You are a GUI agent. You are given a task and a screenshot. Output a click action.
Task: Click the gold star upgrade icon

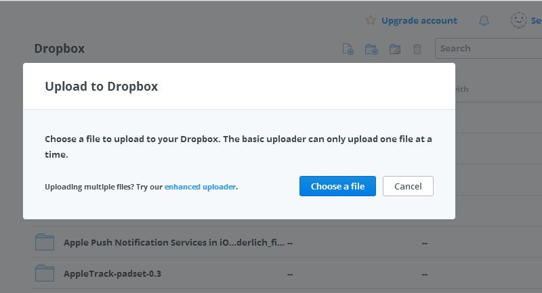[x=371, y=20]
